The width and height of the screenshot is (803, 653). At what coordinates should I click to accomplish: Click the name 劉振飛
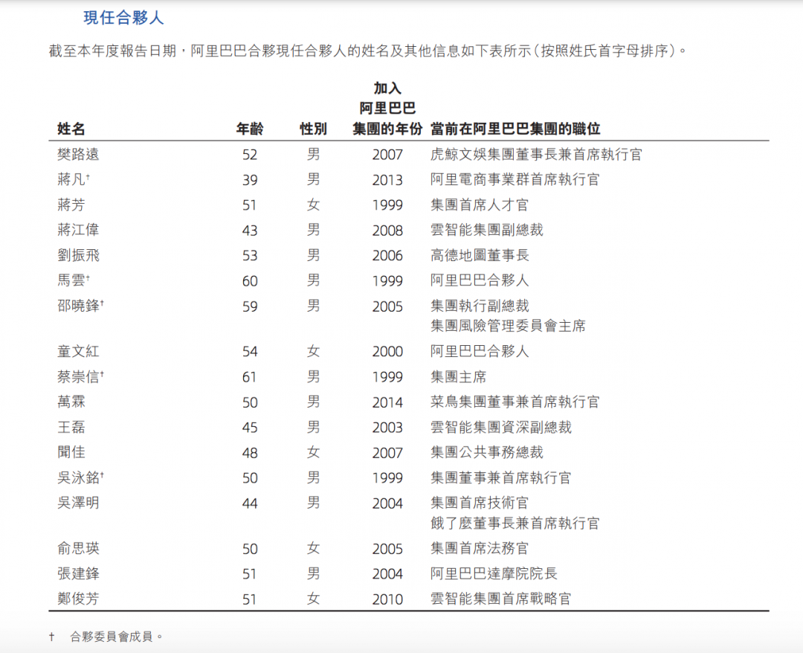(x=78, y=255)
